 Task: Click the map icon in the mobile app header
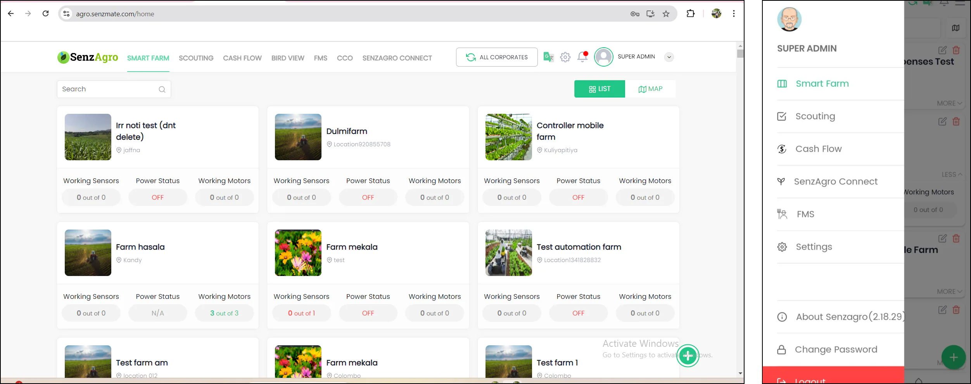point(955,28)
